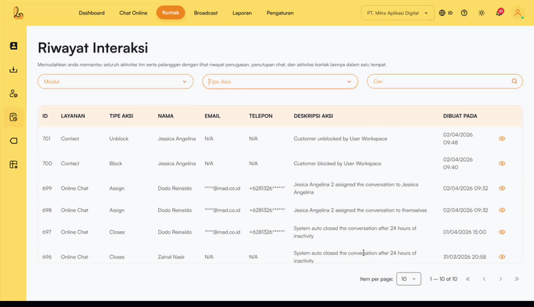Go to Broadcast menu
The image size is (534, 307).
click(x=206, y=13)
